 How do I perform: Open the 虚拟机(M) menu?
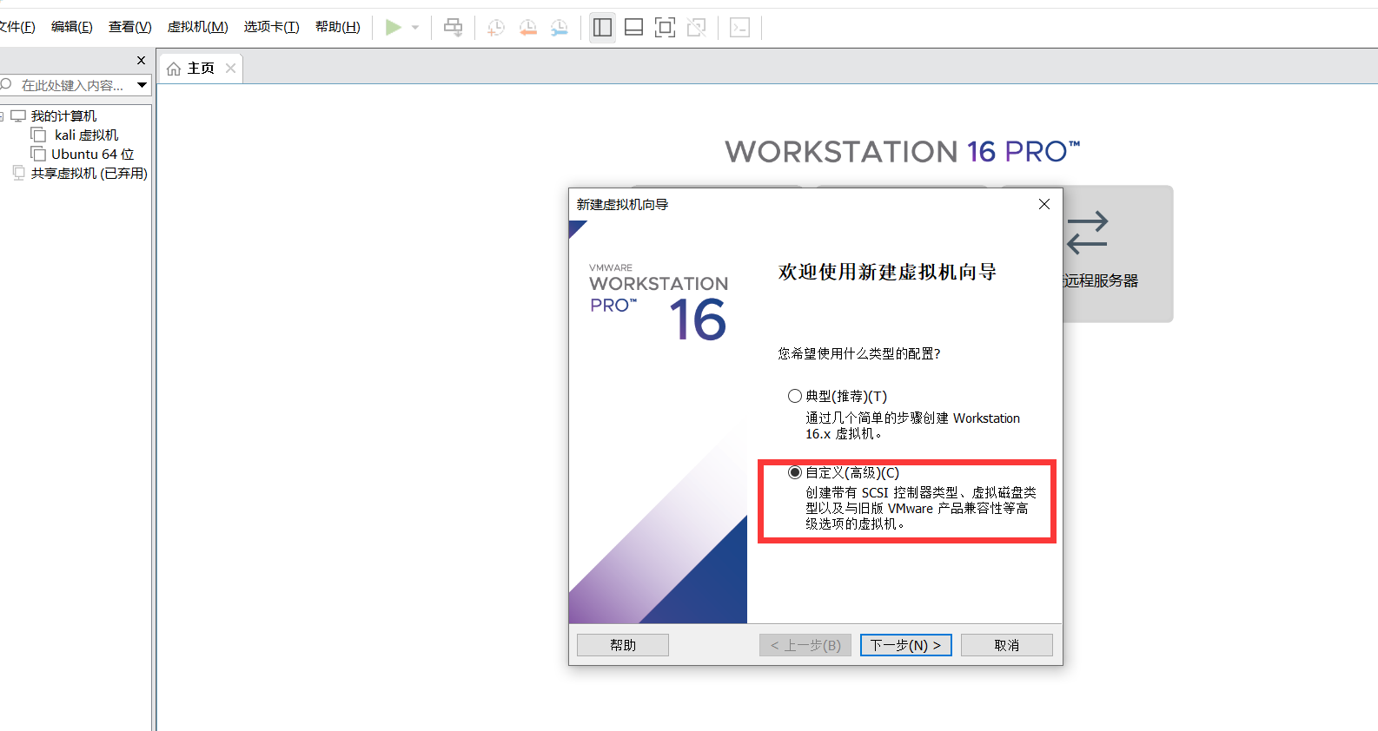(198, 27)
